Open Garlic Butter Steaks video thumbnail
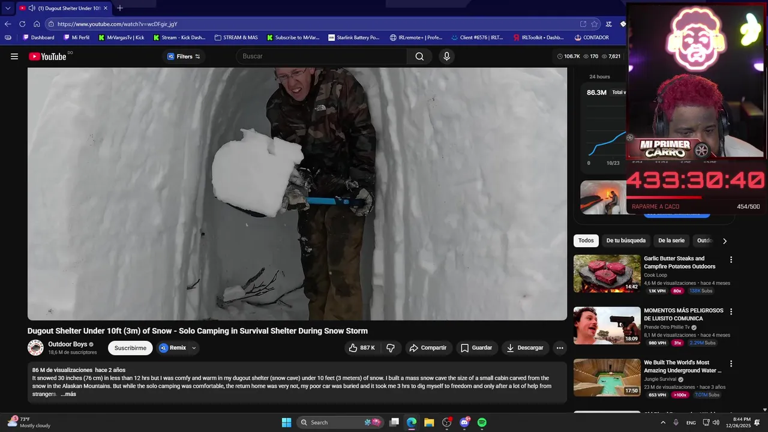Screen dimensions: 768x432 607,274
